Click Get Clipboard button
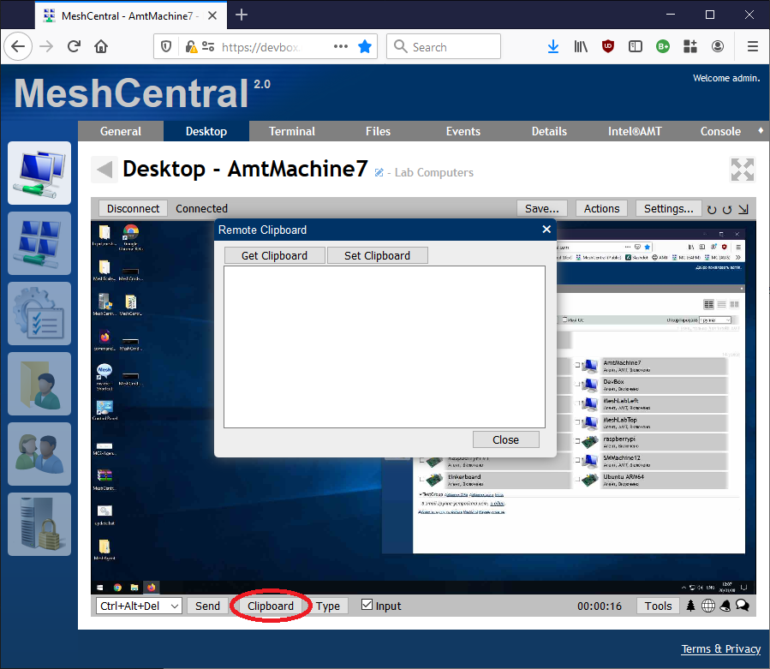 click(274, 255)
